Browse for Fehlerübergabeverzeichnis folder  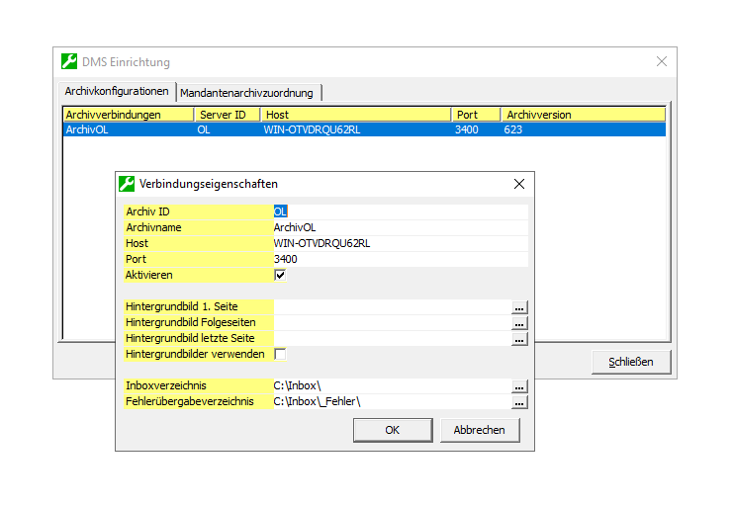[519, 402]
